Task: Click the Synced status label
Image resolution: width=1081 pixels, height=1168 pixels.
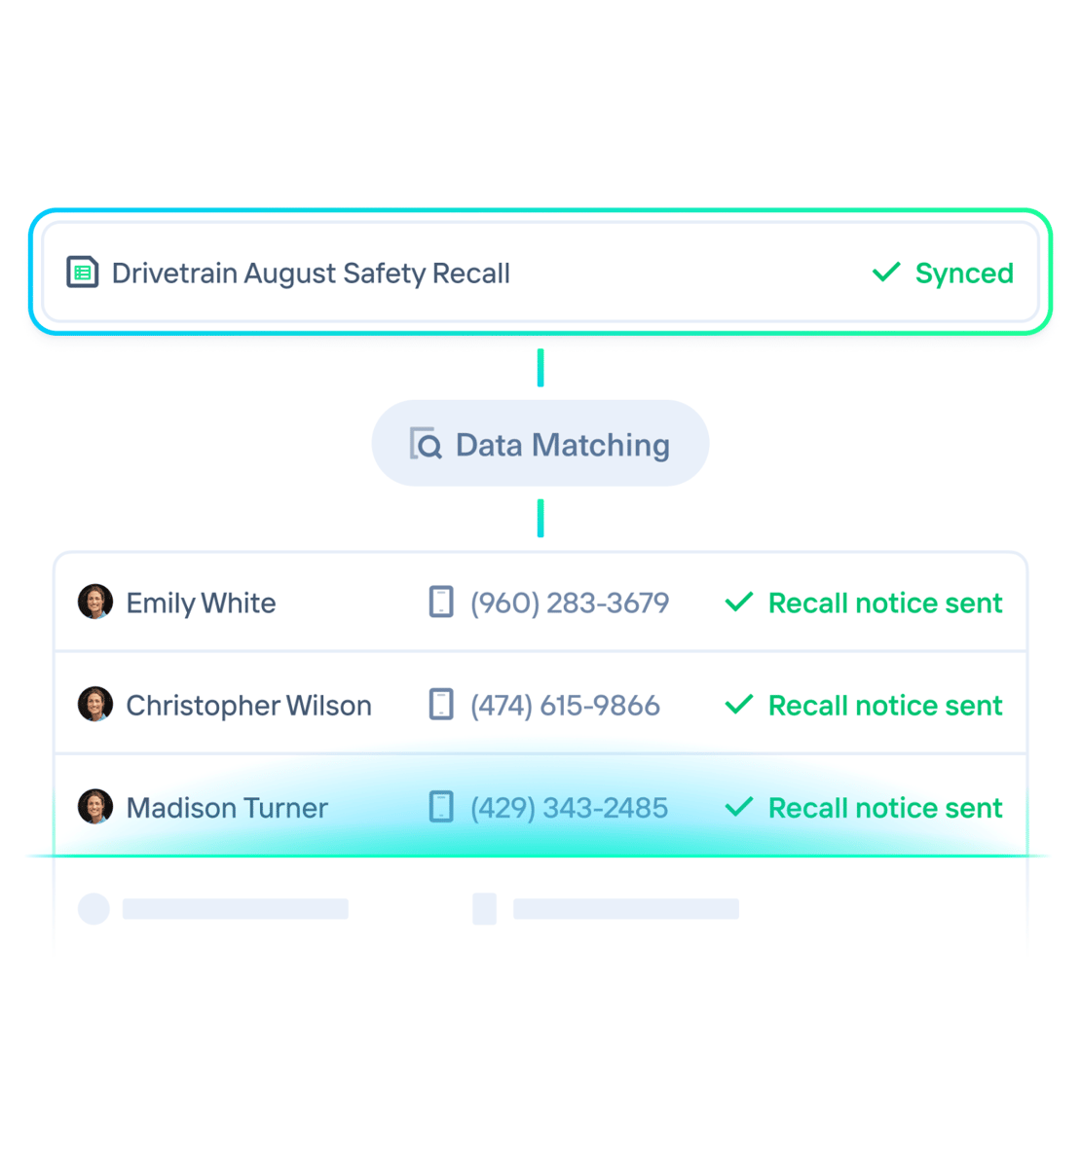Action: 964,274
